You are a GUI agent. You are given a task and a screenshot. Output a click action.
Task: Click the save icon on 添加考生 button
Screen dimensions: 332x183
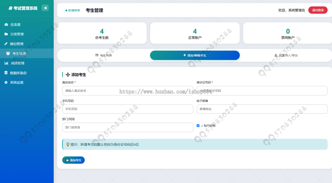(x=67, y=160)
